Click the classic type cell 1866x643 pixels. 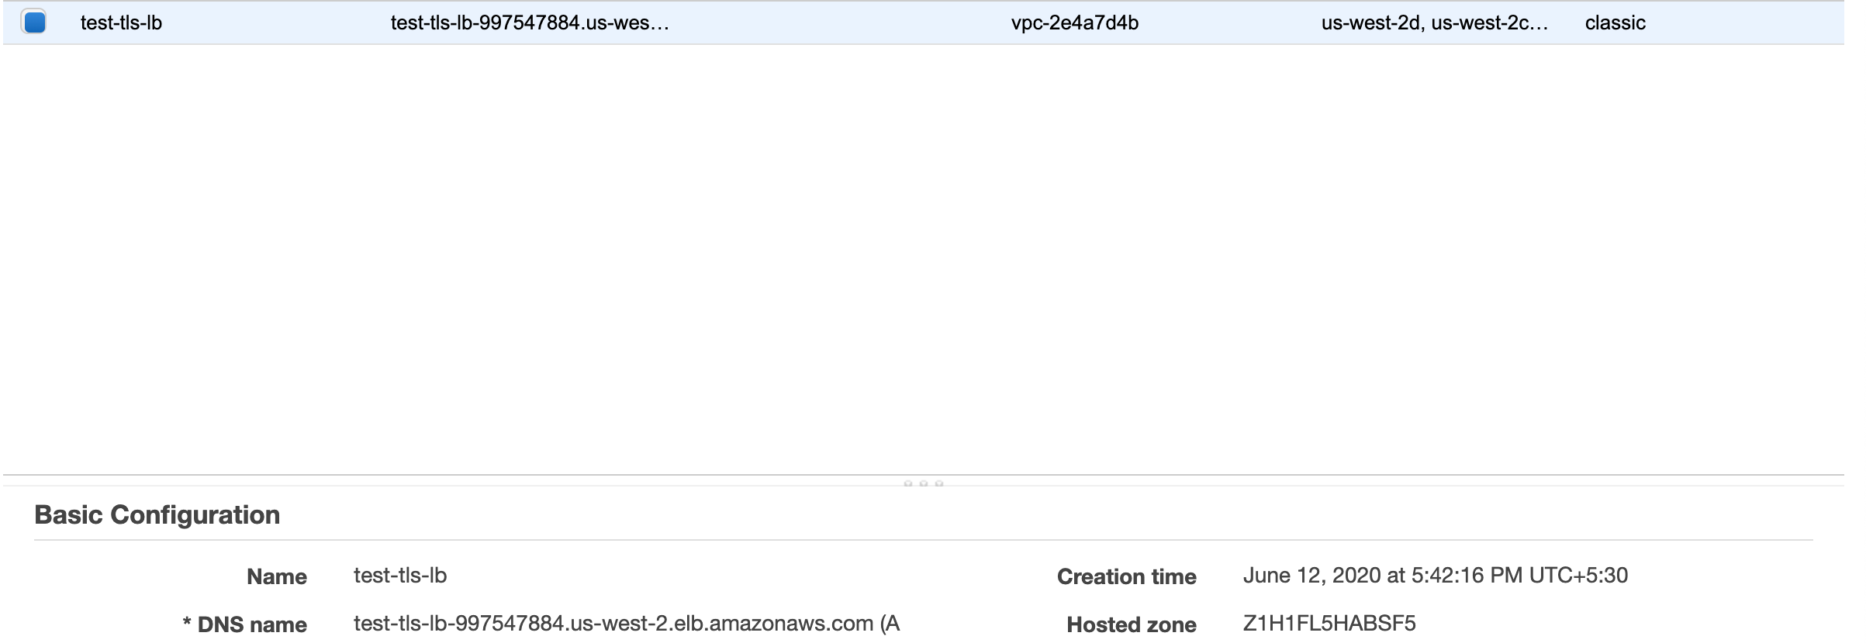pos(1615,23)
